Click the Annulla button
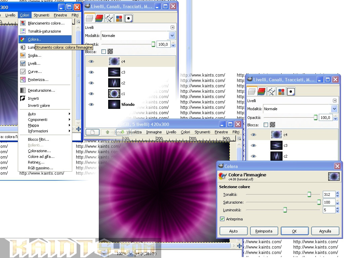 tap(325, 231)
